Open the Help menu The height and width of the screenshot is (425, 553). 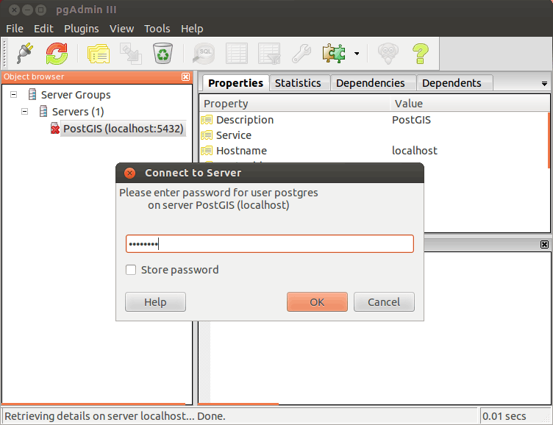click(x=192, y=29)
